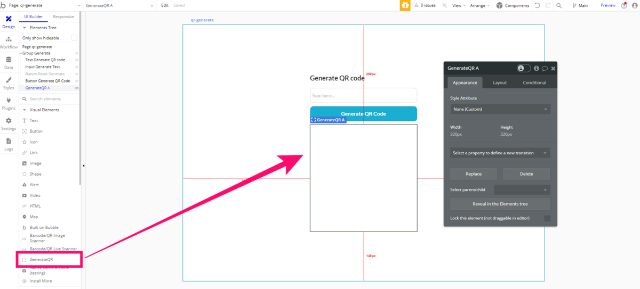Switch to the Responsive tab

[x=63, y=16]
